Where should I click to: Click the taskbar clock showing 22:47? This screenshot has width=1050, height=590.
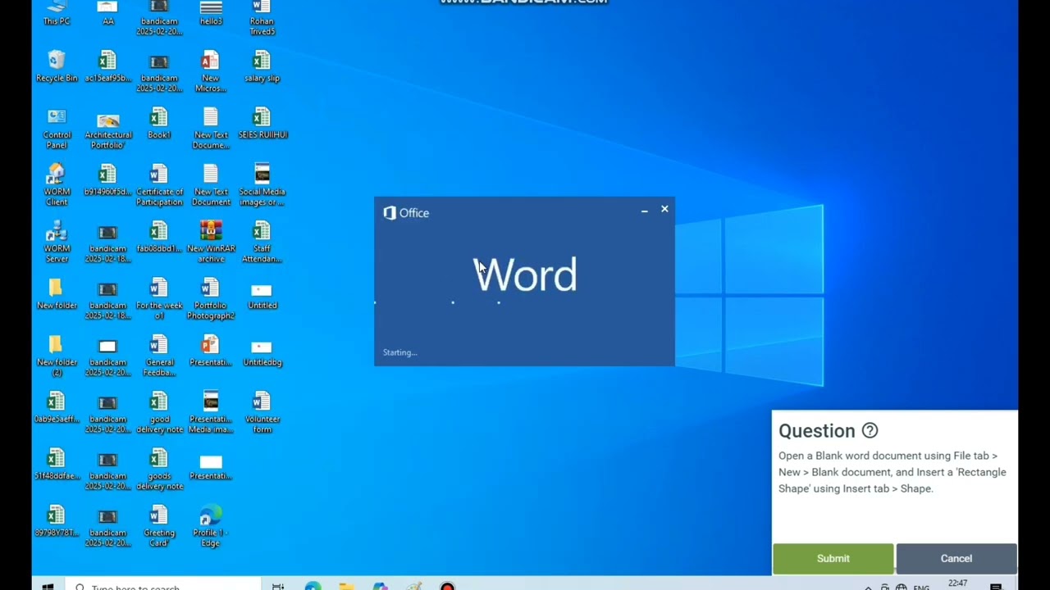tap(957, 584)
